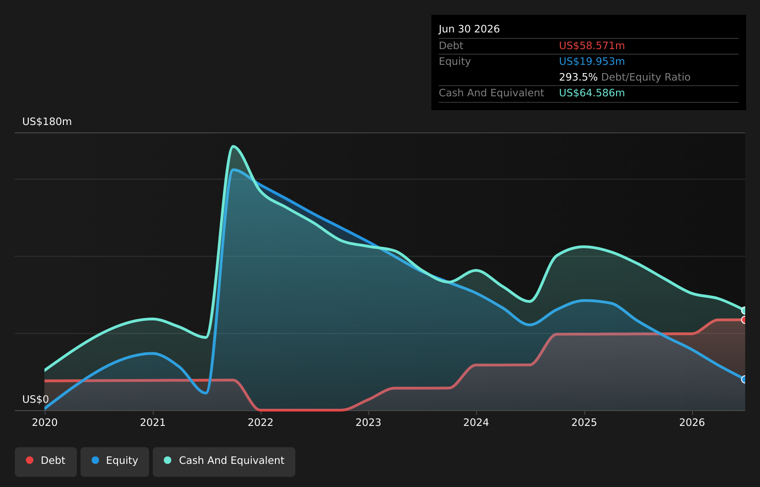
Task: Click the US$180m y-axis label
Action: 47,122
